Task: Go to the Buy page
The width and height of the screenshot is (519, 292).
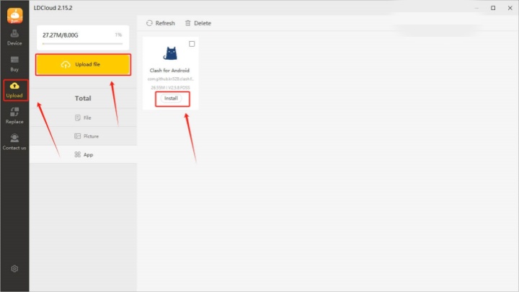Action: [14, 63]
